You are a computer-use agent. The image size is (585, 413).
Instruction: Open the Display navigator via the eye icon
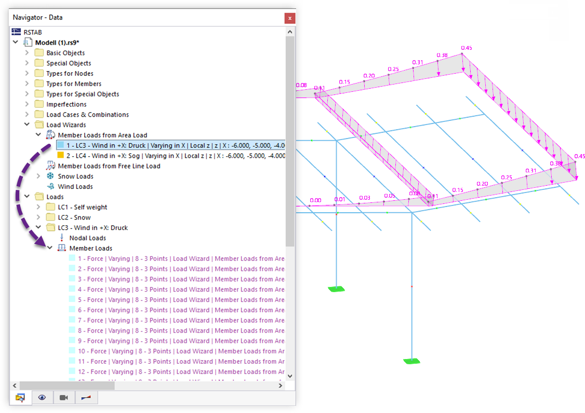tap(42, 397)
